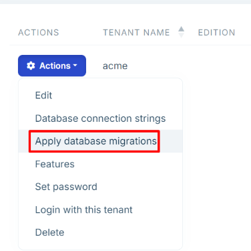The image size is (251, 251).
Task: Click the TENANT NAME column header
Action: (136, 33)
